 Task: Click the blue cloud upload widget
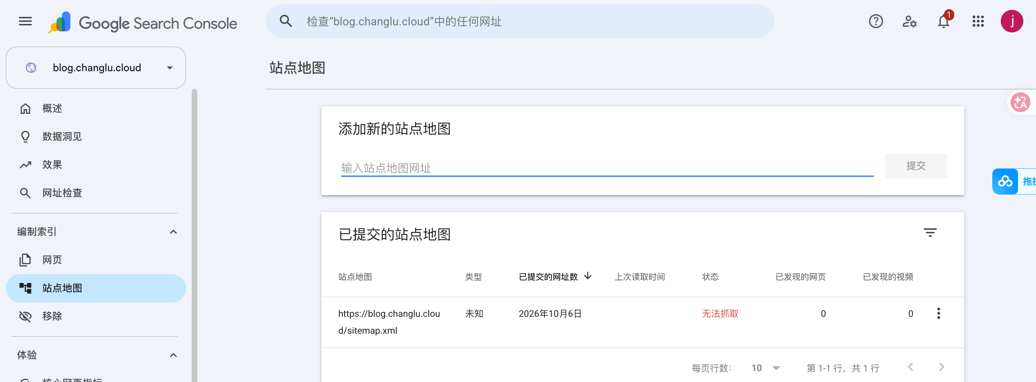[x=1005, y=182]
